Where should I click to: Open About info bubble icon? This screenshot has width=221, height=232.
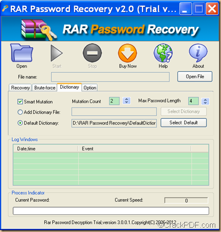[198, 53]
